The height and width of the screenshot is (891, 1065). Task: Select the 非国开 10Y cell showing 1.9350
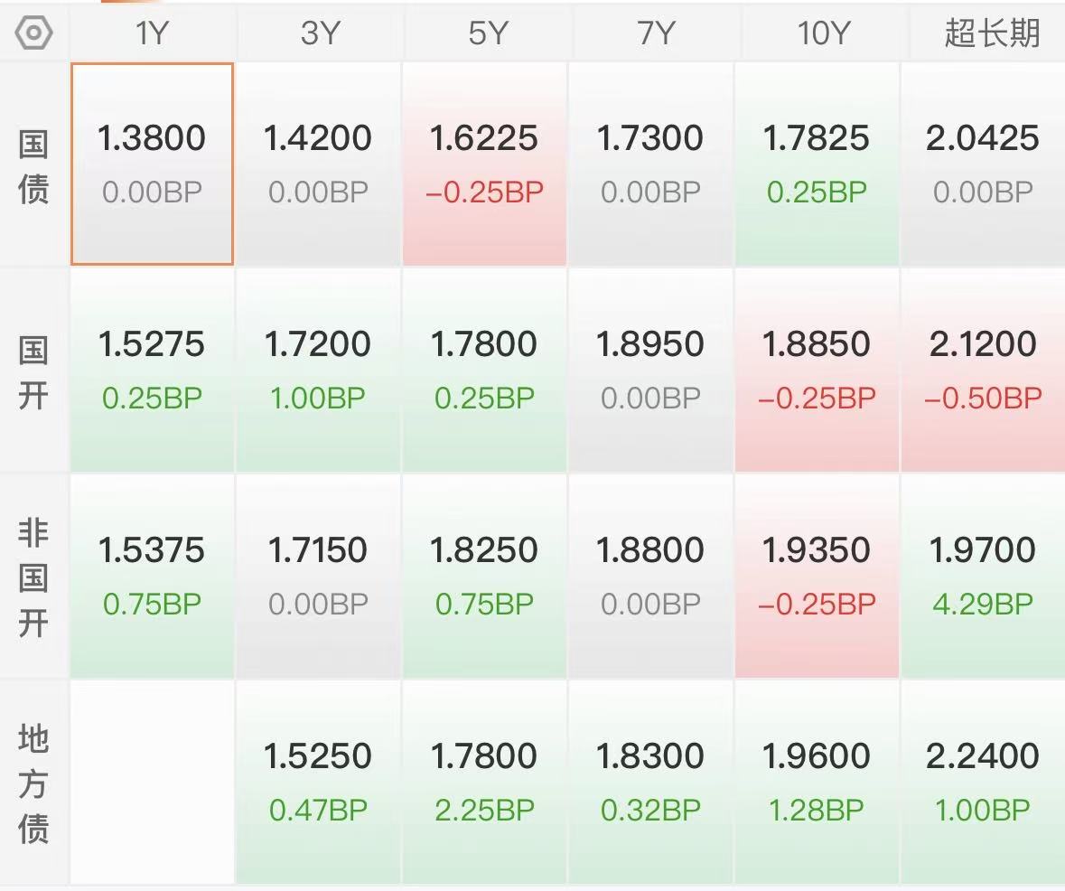pyautogui.click(x=817, y=576)
